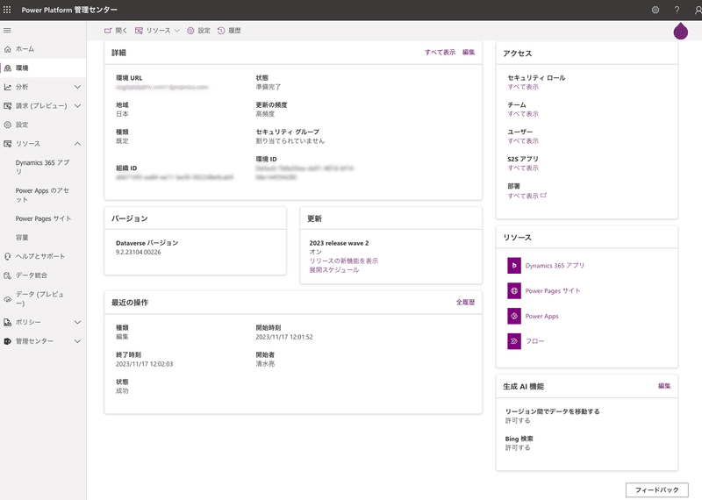702x500 pixels.
Task: Click 編集 in 生成 AI 機能 card
Action: tap(664, 386)
